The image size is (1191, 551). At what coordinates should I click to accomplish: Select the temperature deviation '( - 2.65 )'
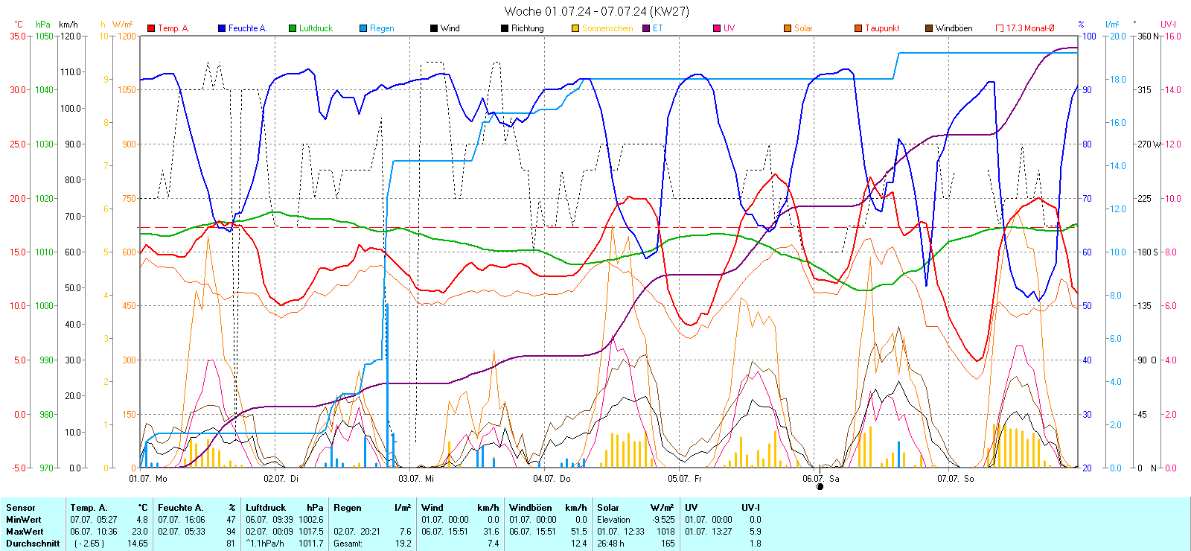click(x=89, y=544)
